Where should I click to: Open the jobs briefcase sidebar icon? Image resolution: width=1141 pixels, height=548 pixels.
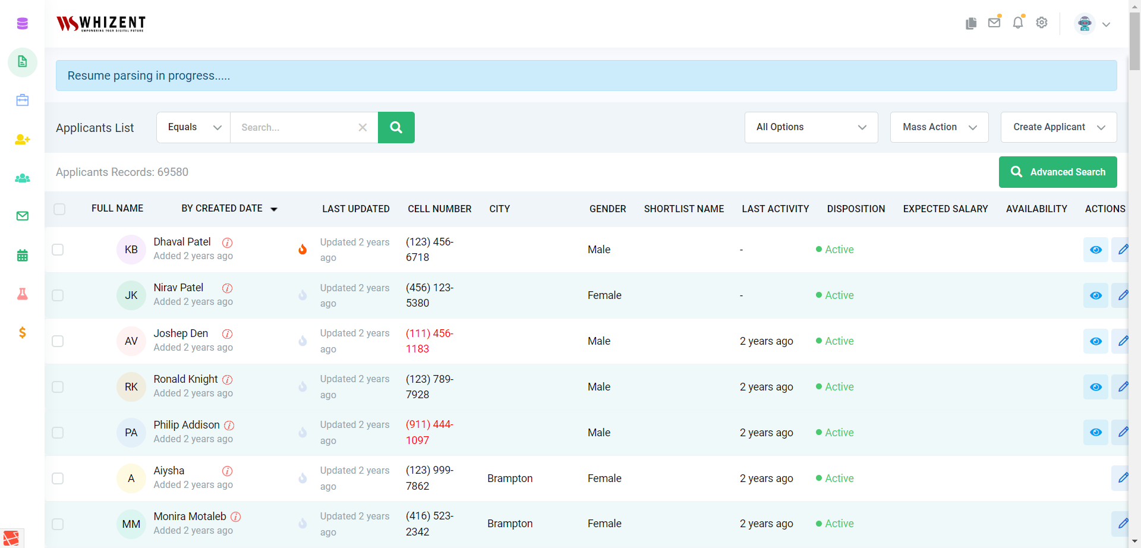coord(23,100)
